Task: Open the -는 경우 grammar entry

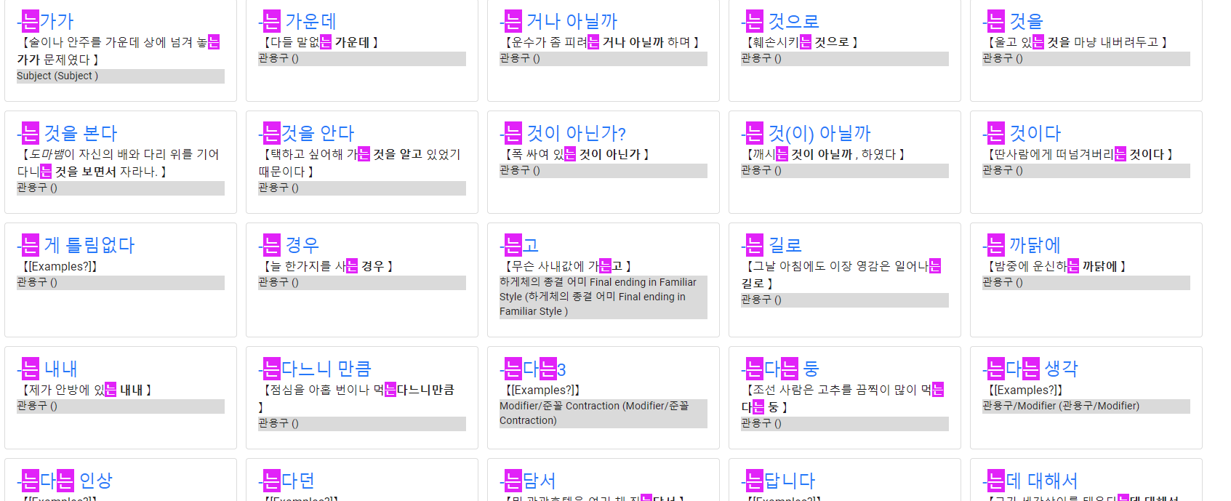Action: pos(289,245)
